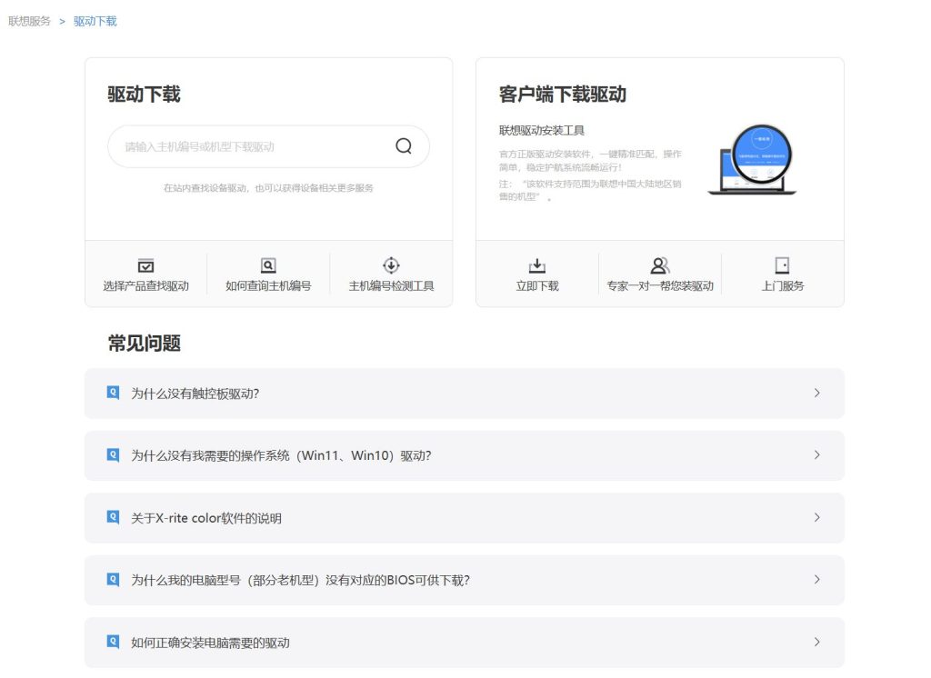931x678 pixels.
Task: Open question about 没有对应的BIOS可供下载
Action: tap(465, 581)
